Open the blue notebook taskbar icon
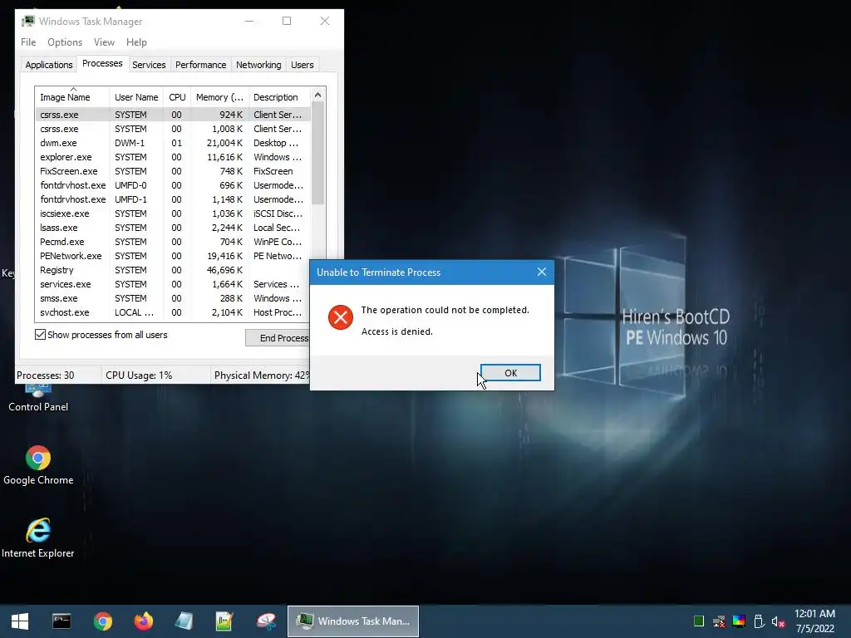The image size is (851, 638). coord(184,621)
